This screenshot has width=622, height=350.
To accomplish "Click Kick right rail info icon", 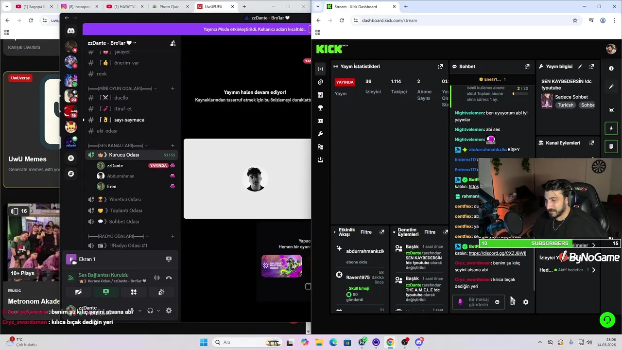I will (611, 69).
